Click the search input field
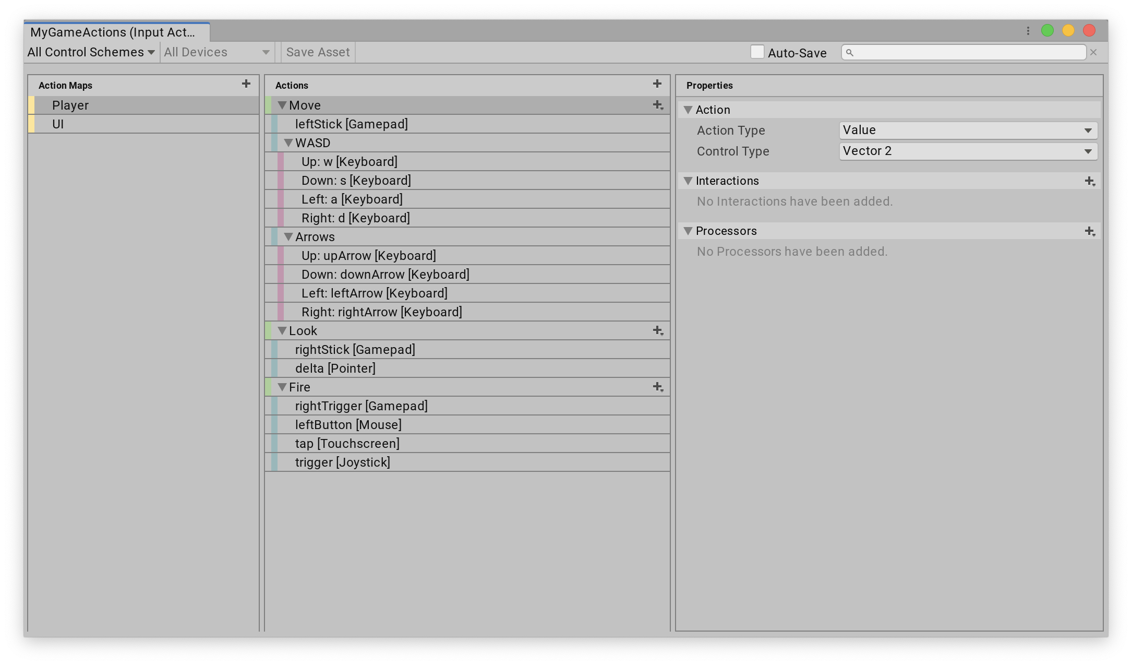Image resolution: width=1132 pixels, height=665 pixels. click(965, 52)
